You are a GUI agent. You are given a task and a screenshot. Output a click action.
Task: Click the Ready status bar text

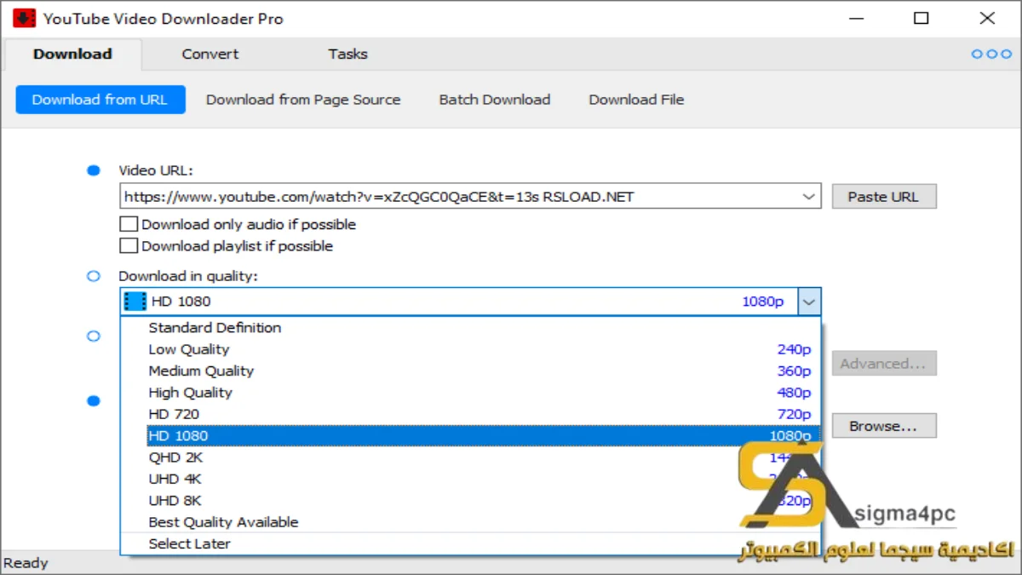(26, 563)
